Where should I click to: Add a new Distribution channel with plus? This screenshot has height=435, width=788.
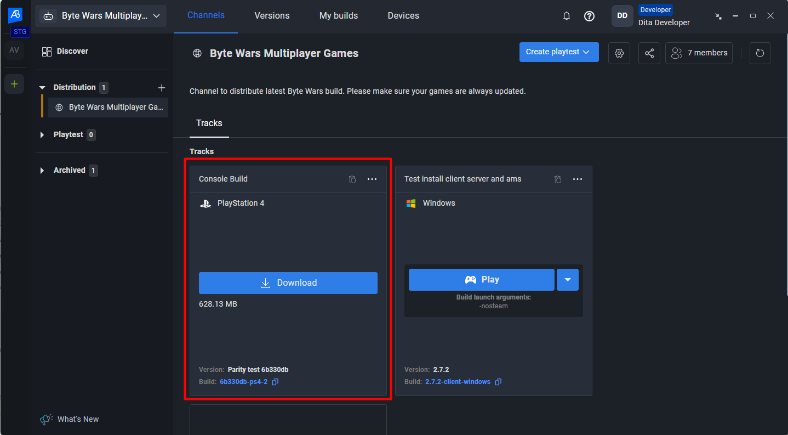click(162, 87)
